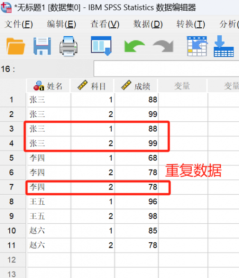The image size is (239, 278).
Task: Click cell with score 96 for 王五
Action: click(x=136, y=202)
